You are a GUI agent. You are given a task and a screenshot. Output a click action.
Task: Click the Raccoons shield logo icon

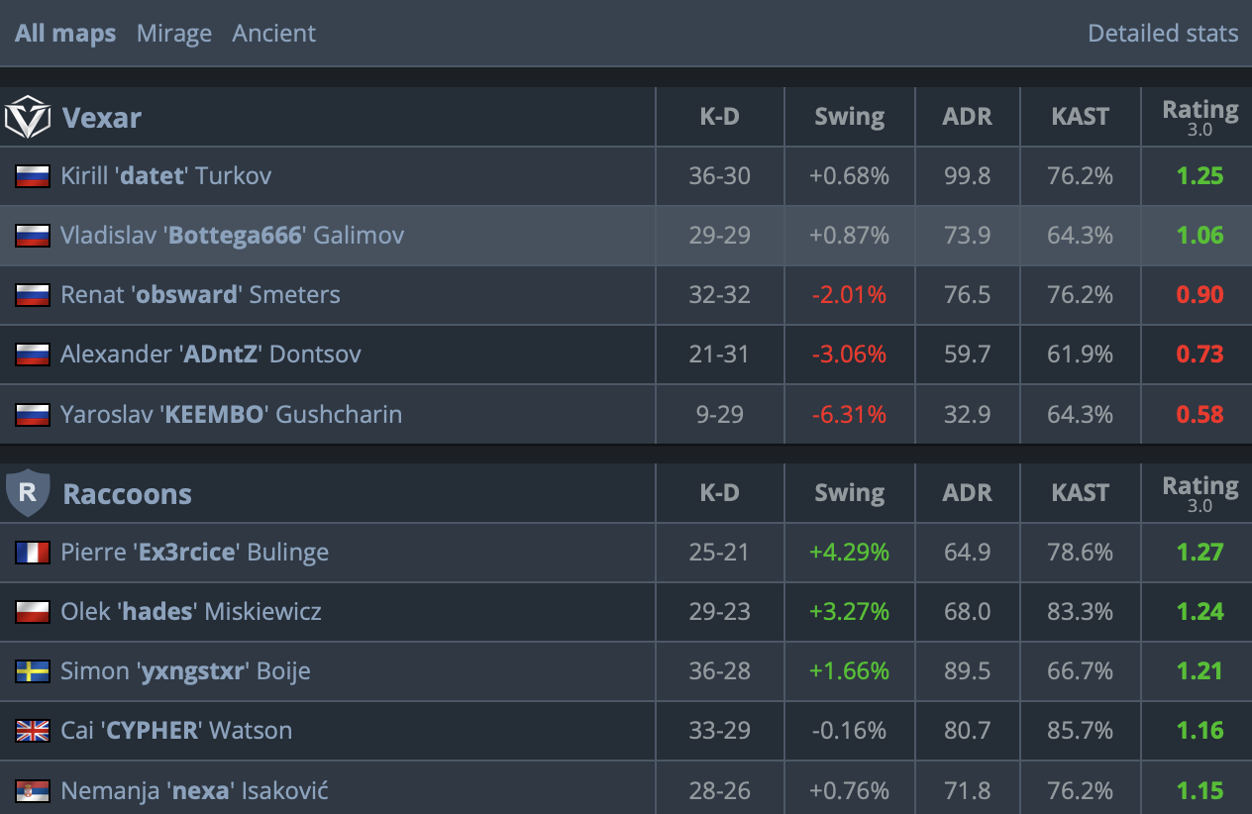28,493
